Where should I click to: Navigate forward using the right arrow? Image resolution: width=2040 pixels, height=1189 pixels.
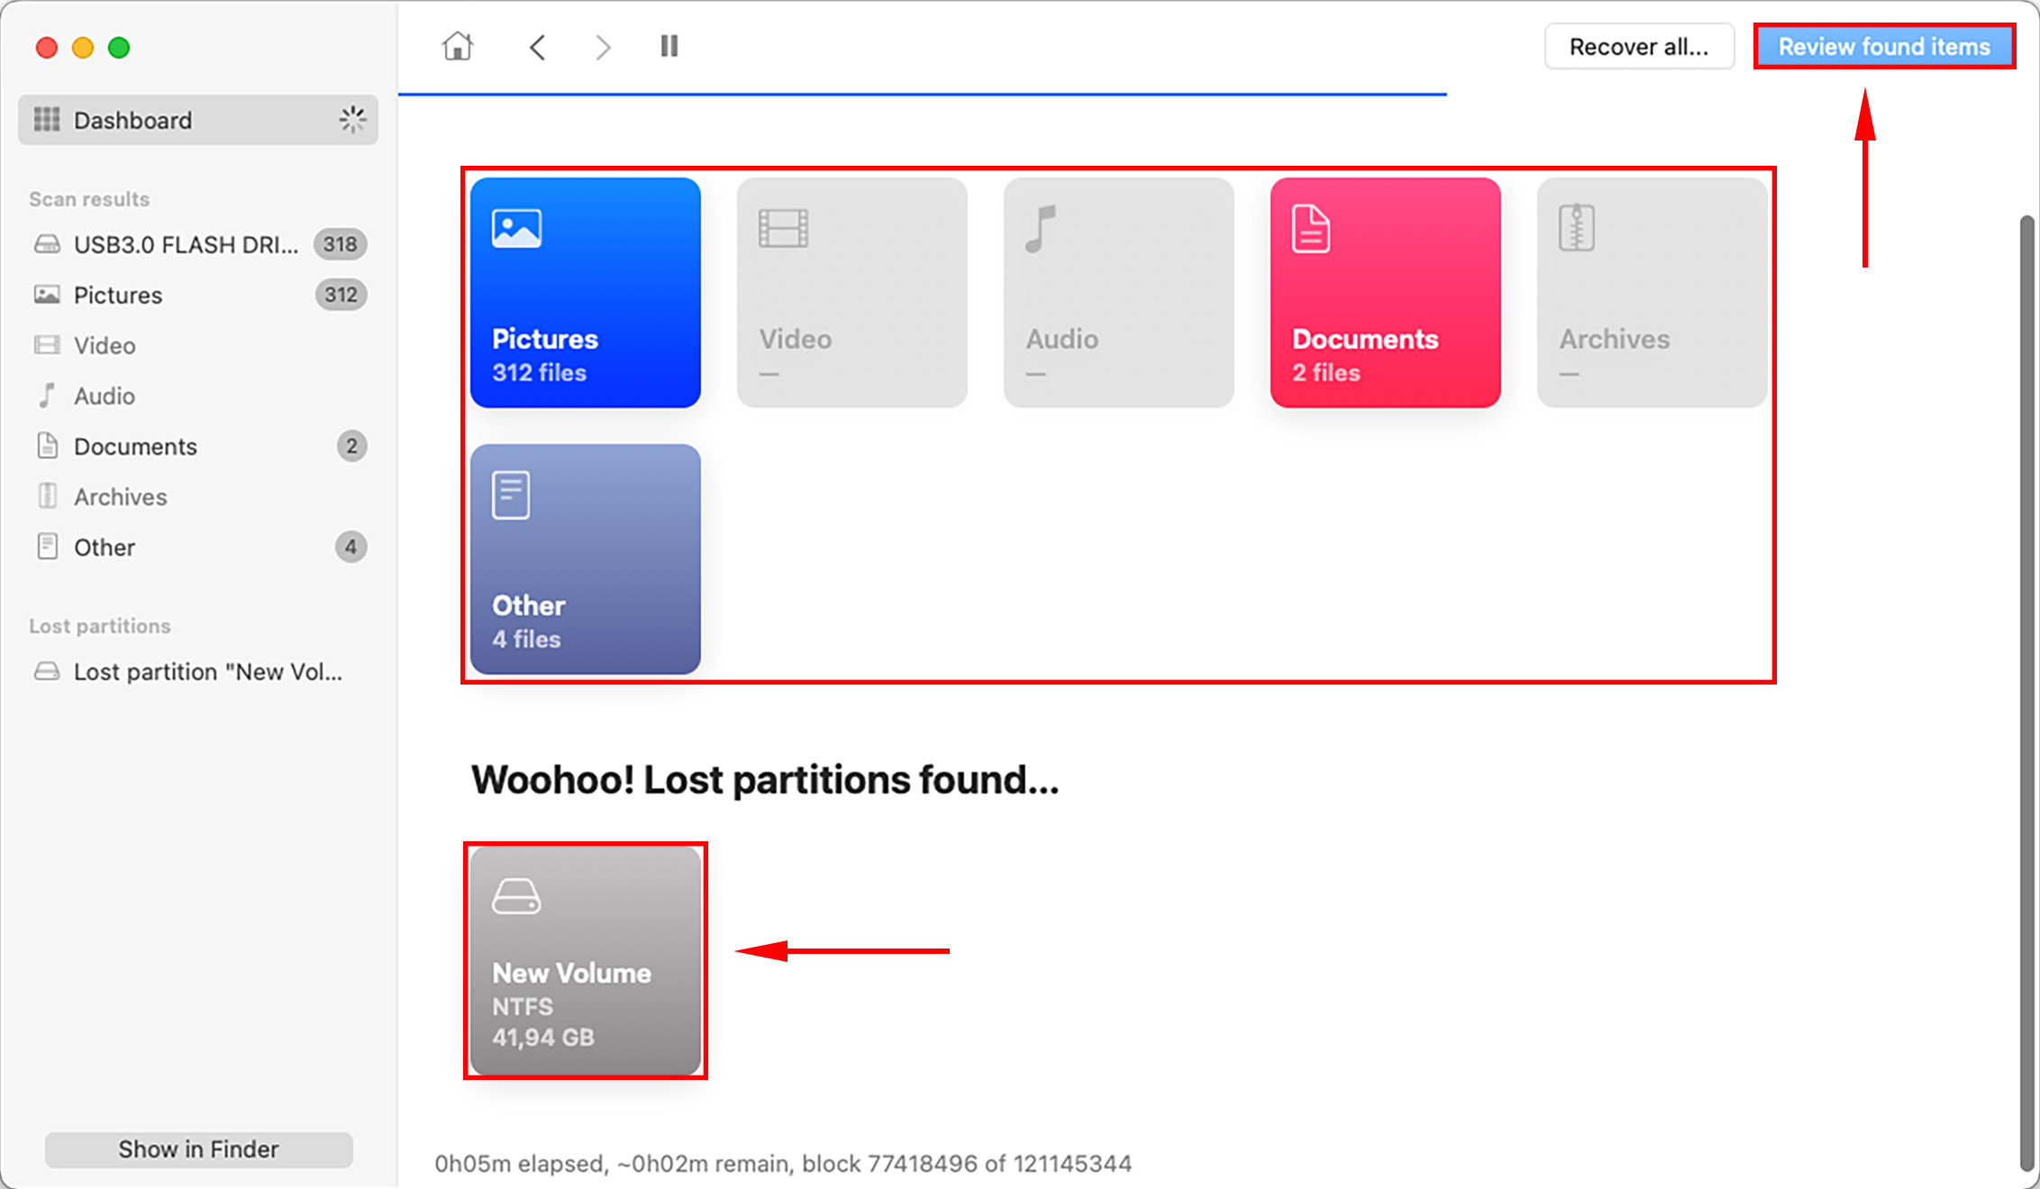(602, 47)
